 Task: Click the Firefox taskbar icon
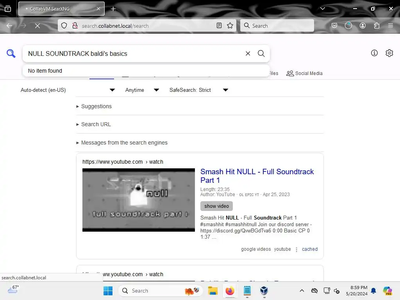tap(230, 291)
